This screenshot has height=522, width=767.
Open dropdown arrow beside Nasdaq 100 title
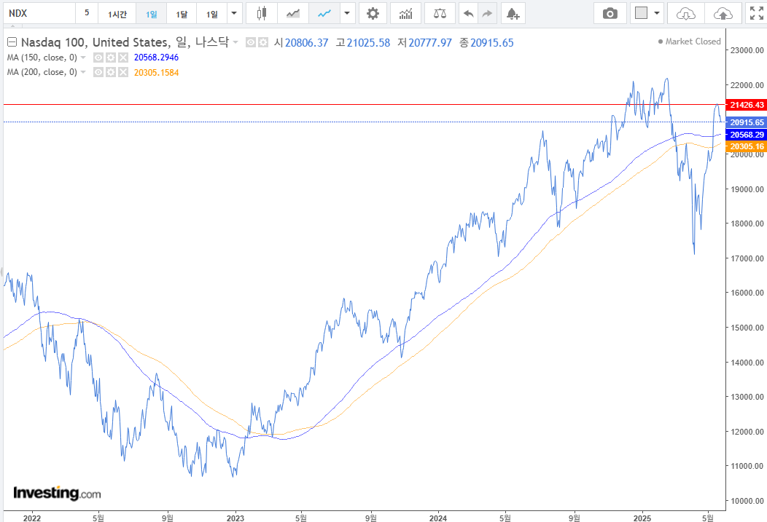[x=235, y=42]
